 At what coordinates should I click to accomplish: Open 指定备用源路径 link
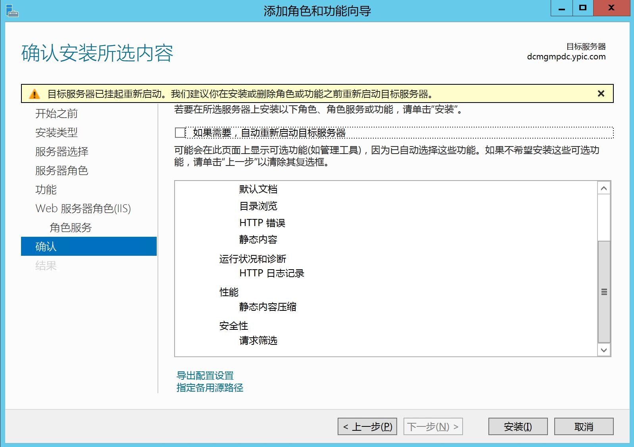(209, 388)
